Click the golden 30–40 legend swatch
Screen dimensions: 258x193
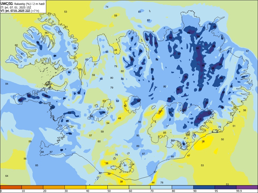point(75,187)
